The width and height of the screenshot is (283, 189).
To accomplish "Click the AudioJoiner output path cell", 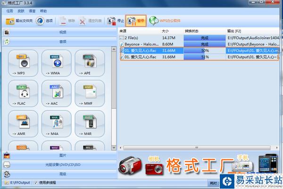I will coord(253,38).
